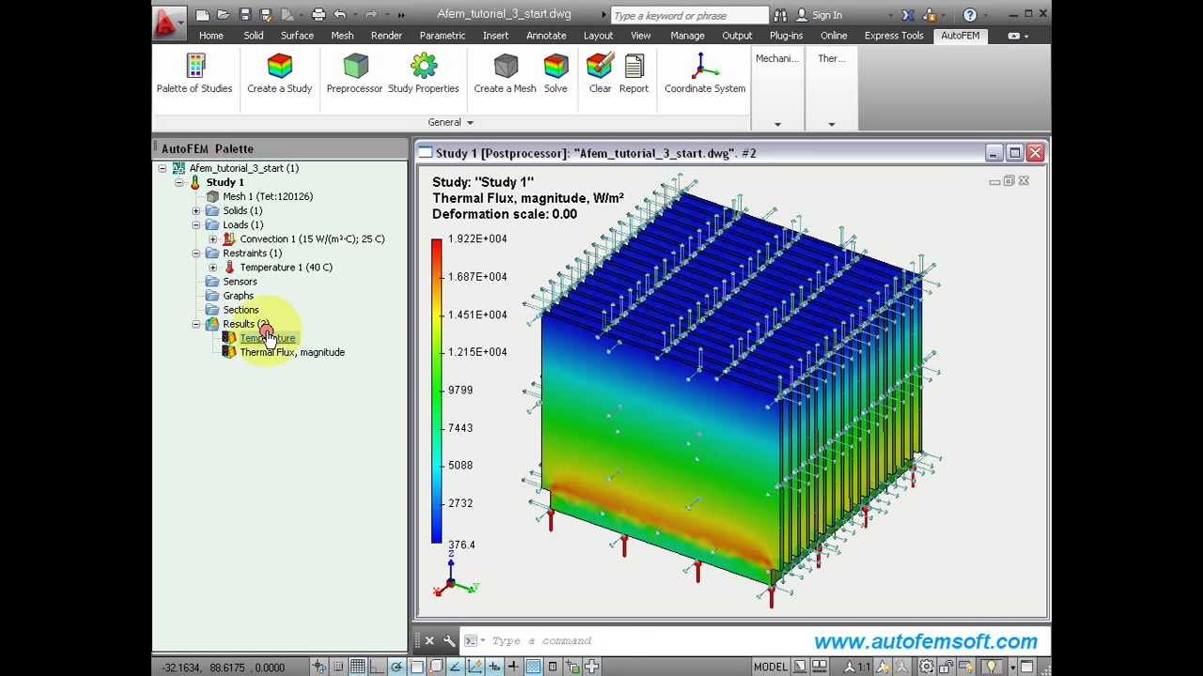
Task: Click Create a Study icon
Action: (279, 66)
